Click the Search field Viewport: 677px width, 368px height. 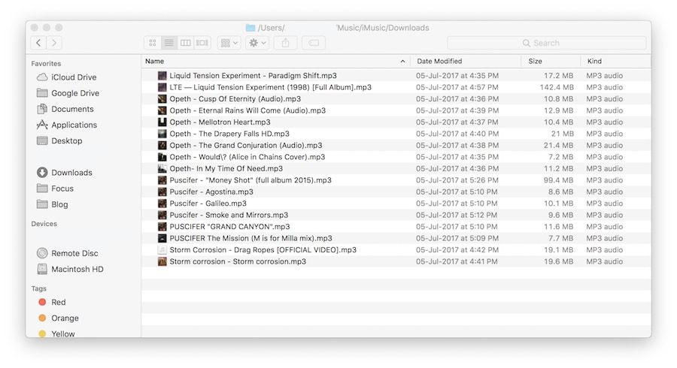(x=547, y=43)
